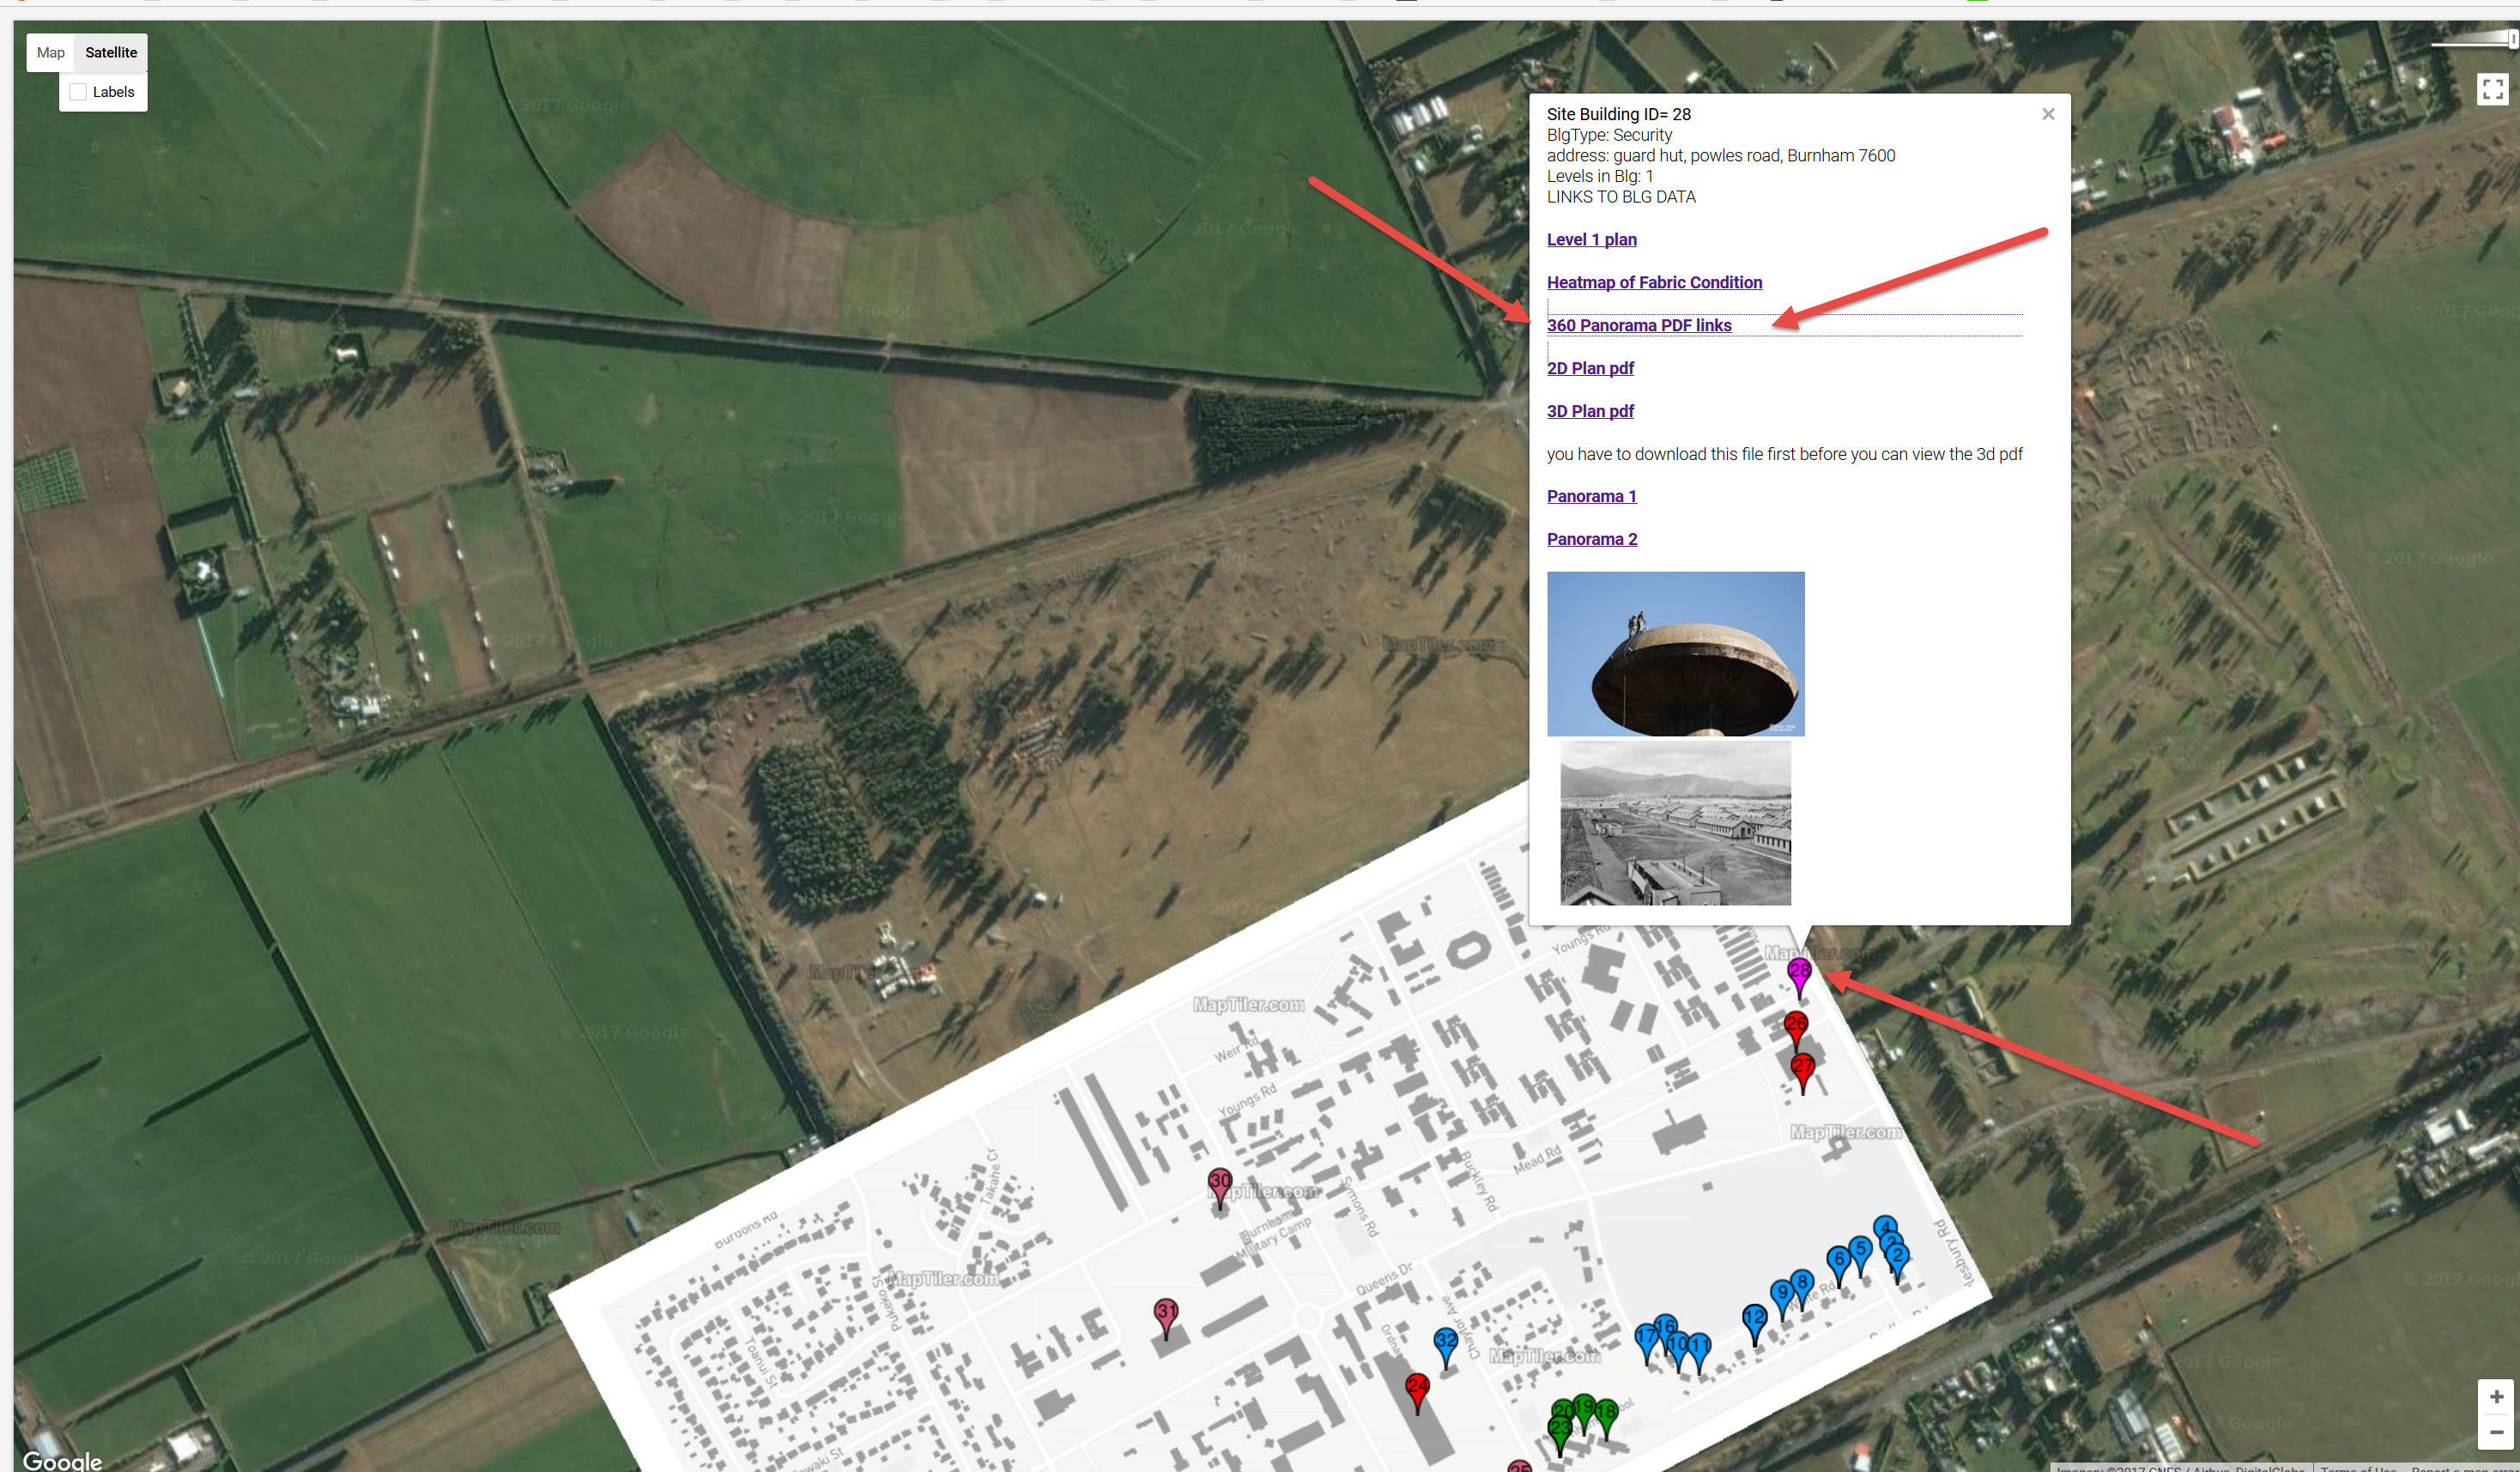Toggle fullscreen map view
Image resolution: width=2520 pixels, height=1472 pixels.
pyautogui.click(x=2492, y=89)
